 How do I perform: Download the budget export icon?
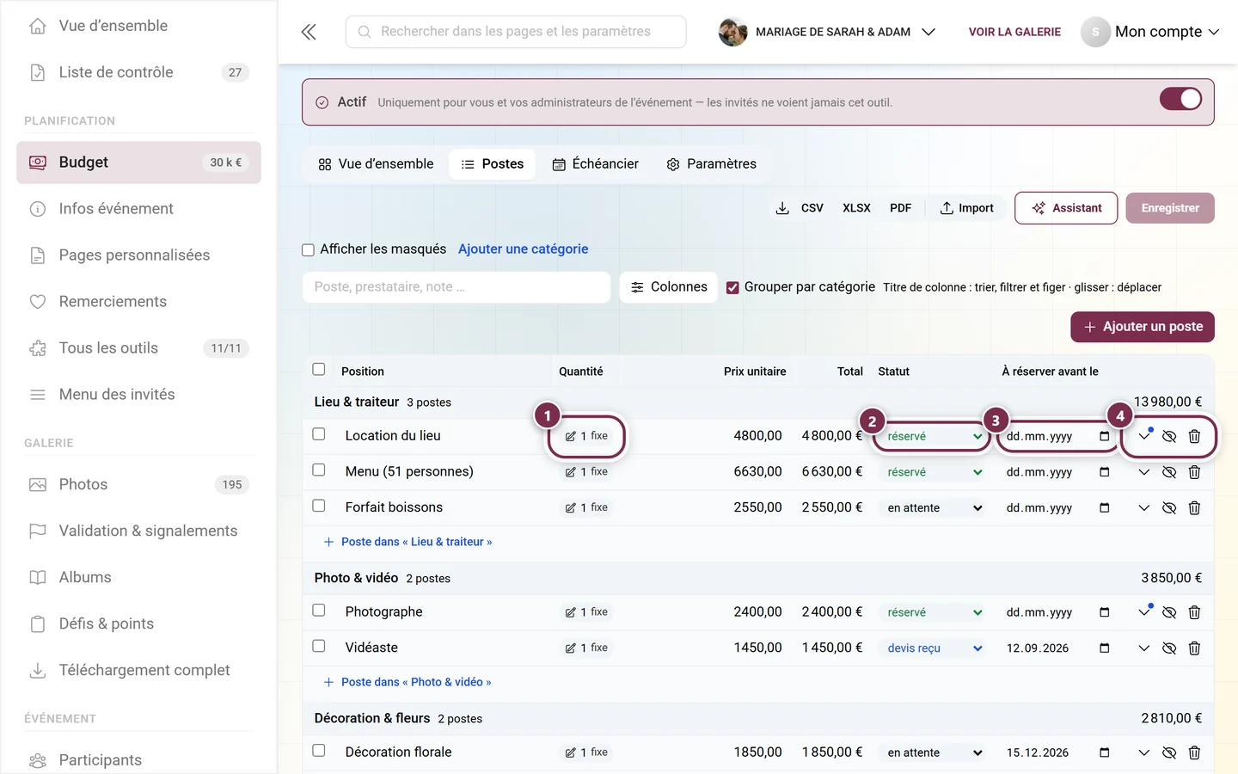(782, 208)
